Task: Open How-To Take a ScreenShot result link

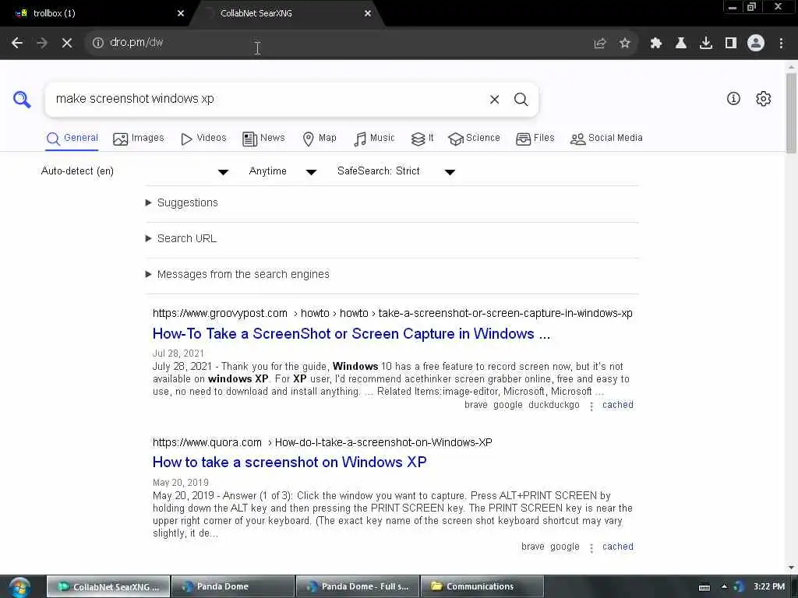Action: pyautogui.click(x=351, y=333)
